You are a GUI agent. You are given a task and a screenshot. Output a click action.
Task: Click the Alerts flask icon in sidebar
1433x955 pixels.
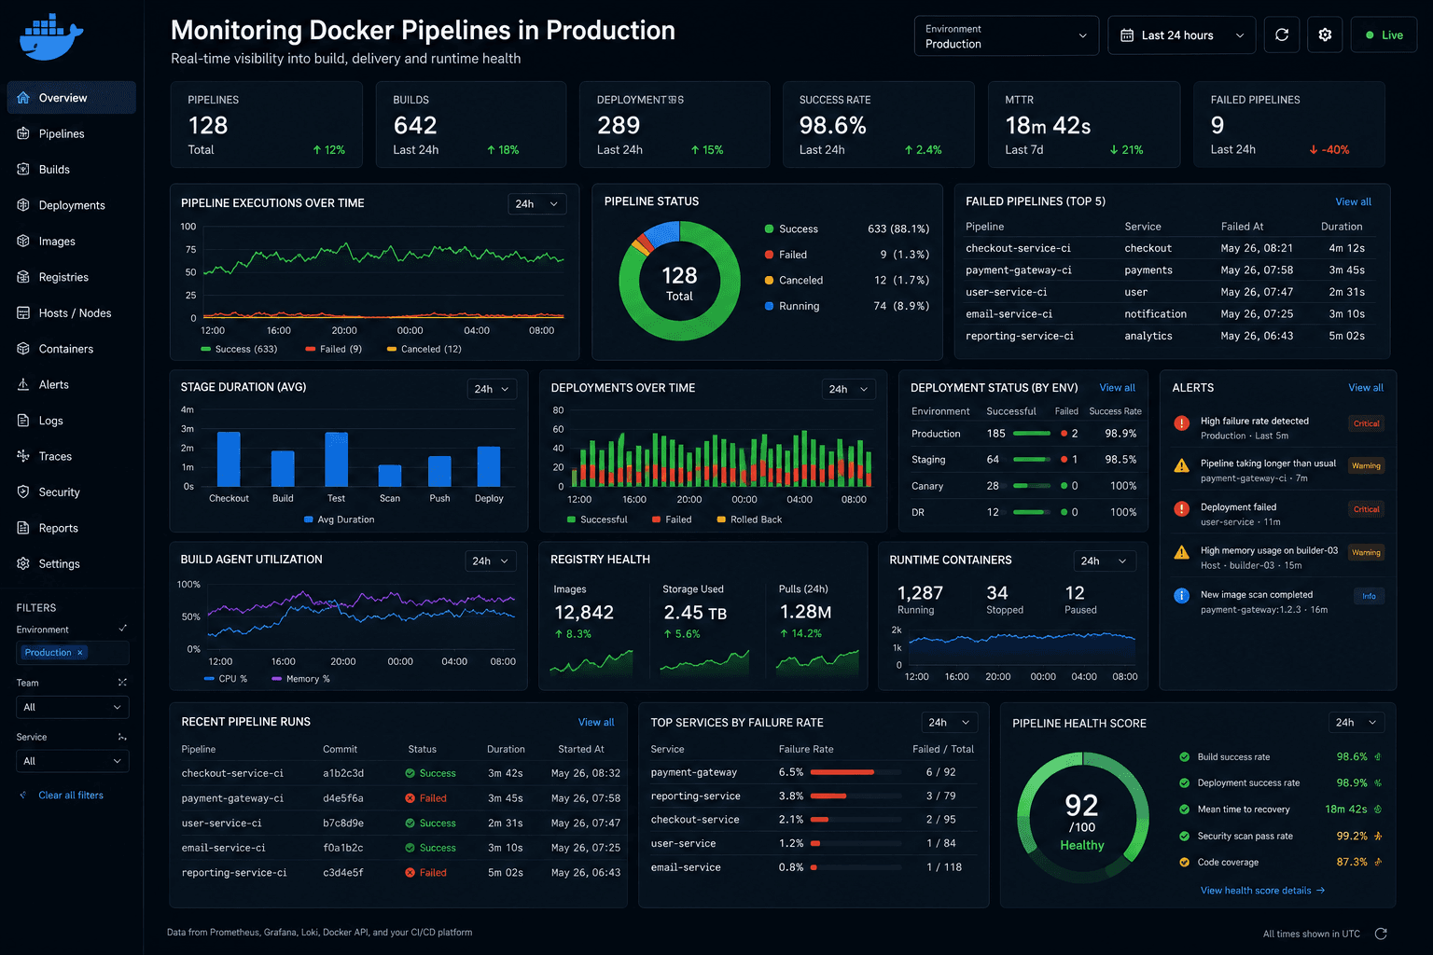pyautogui.click(x=23, y=384)
